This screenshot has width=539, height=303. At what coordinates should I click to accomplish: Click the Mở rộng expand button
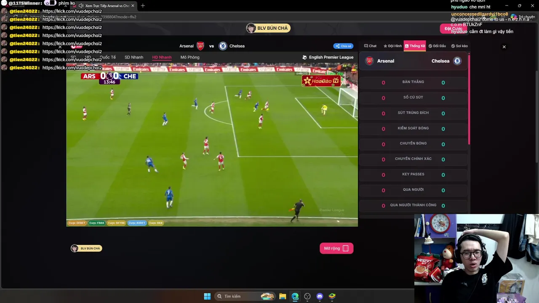pyautogui.click(x=336, y=248)
